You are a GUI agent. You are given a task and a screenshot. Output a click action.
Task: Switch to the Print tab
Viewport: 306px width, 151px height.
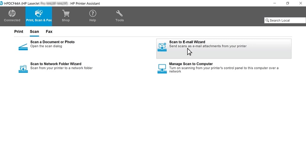pyautogui.click(x=19, y=32)
